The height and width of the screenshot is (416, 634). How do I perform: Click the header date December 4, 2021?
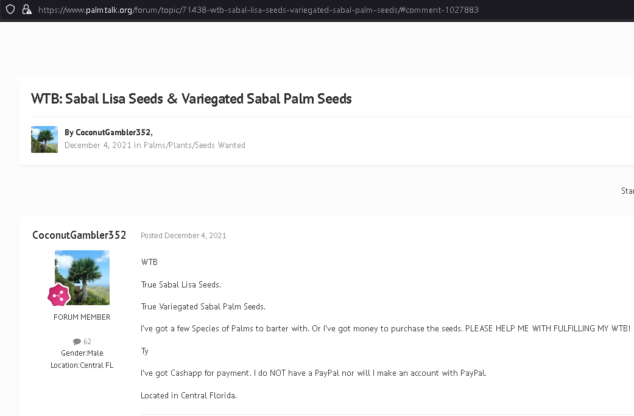tap(97, 146)
